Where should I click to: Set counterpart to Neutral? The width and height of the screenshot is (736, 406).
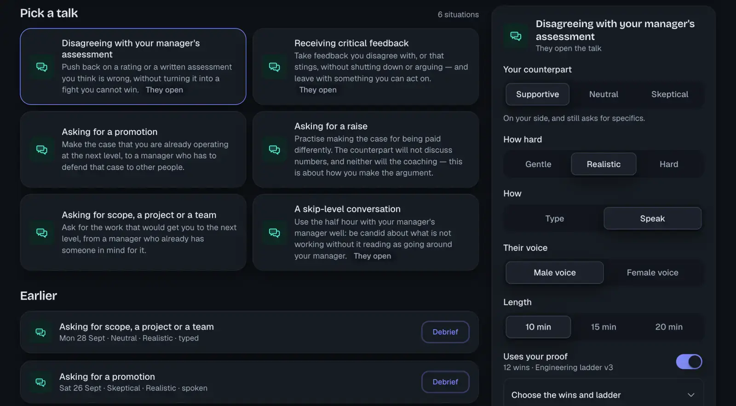604,94
